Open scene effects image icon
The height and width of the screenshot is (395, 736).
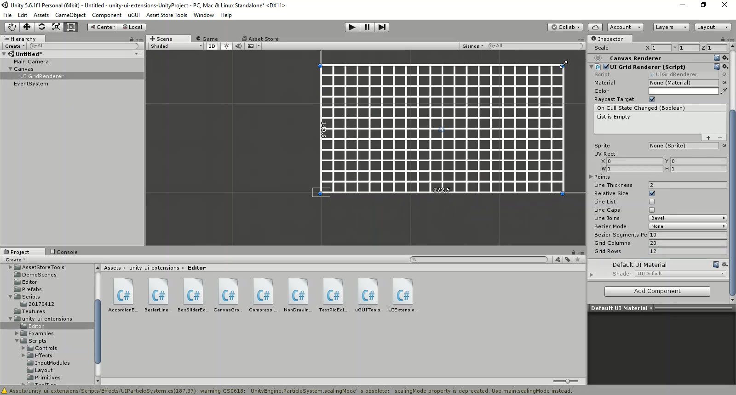point(251,46)
